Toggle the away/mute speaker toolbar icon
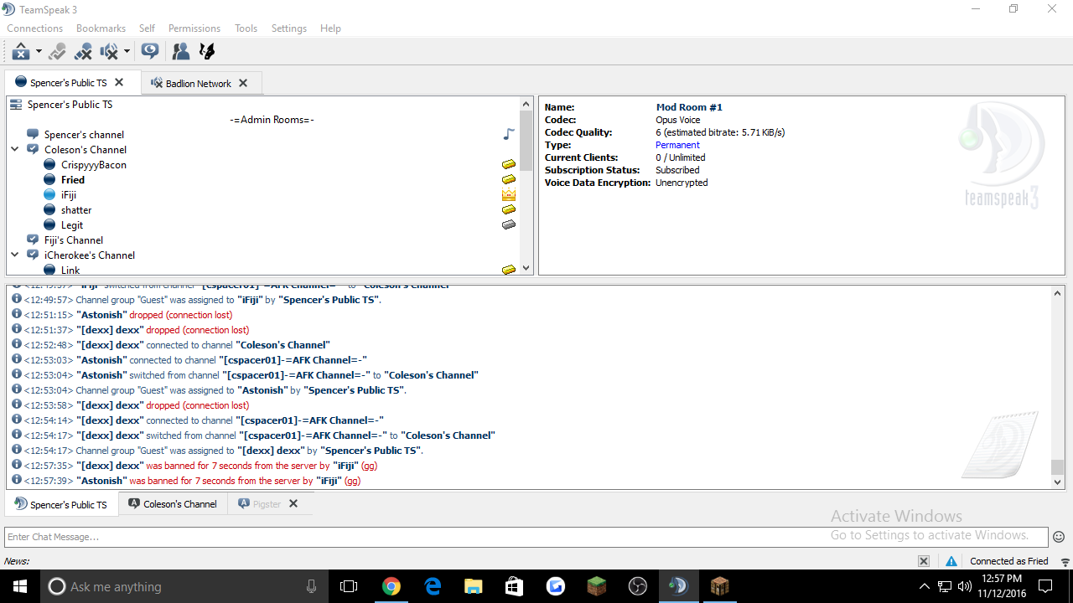The height and width of the screenshot is (603, 1073). (109, 52)
